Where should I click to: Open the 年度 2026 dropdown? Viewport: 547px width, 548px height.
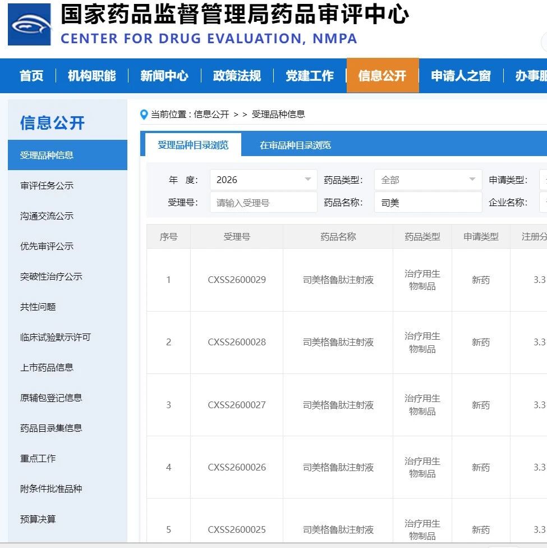(263, 180)
